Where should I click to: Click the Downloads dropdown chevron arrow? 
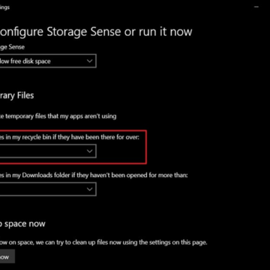89,189
